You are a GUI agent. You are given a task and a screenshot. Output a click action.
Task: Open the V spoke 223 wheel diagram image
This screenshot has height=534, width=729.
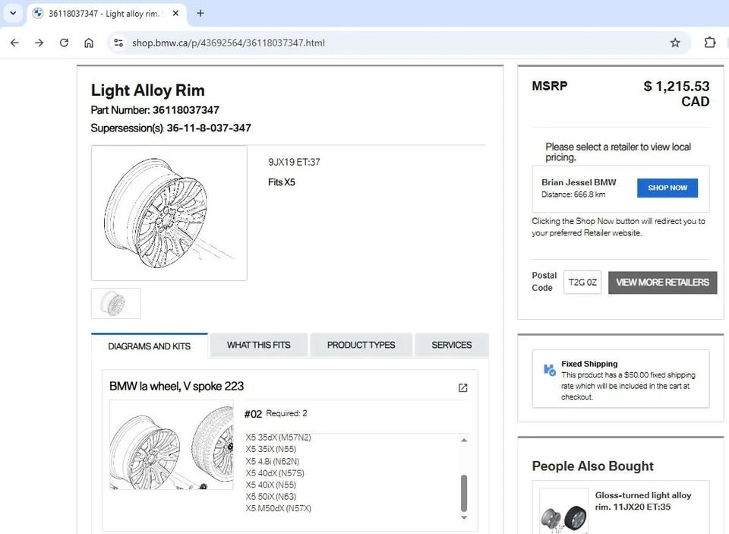171,444
